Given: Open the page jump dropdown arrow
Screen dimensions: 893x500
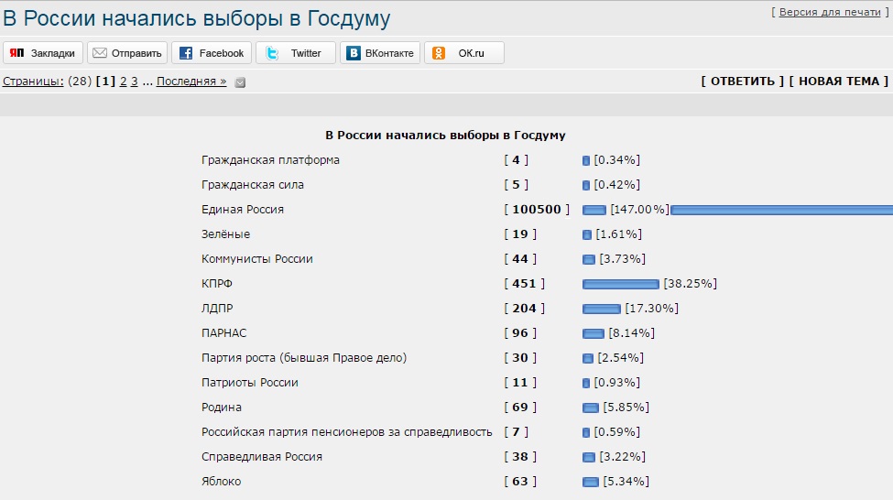Looking at the screenshot, I should (240, 82).
